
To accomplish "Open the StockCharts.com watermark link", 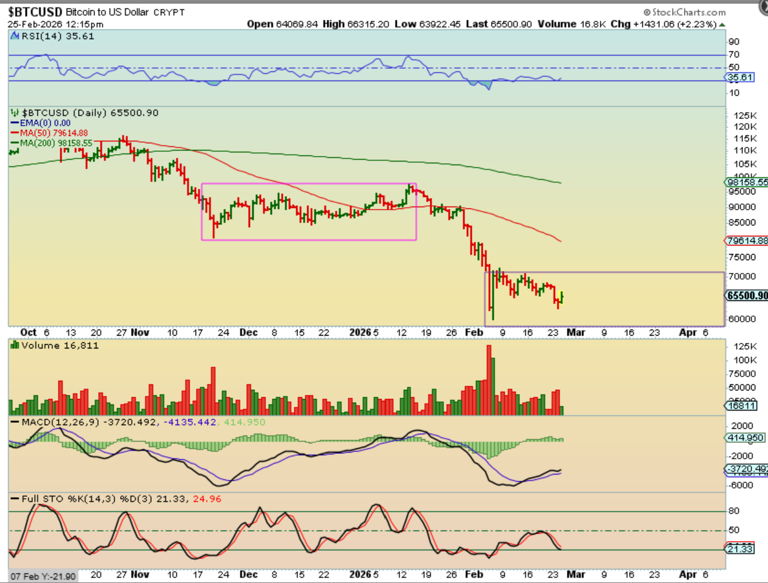I will 689,12.
